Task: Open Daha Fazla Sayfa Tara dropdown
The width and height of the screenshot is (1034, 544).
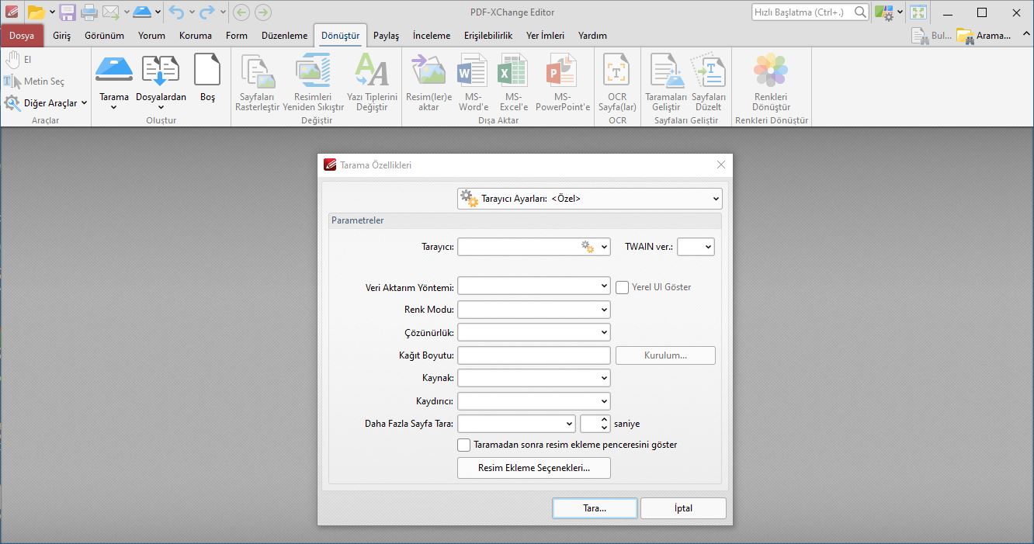Action: pos(516,424)
